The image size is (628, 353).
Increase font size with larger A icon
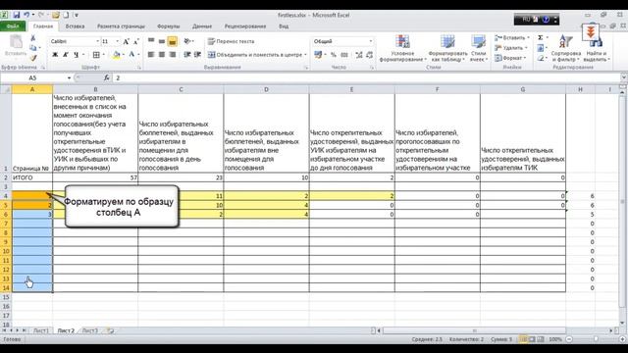pyautogui.click(x=127, y=41)
